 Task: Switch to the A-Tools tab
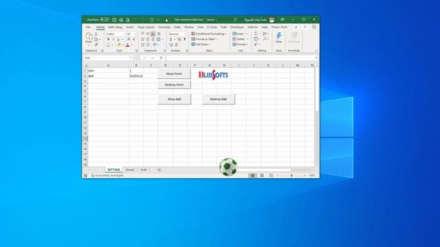coord(212,27)
